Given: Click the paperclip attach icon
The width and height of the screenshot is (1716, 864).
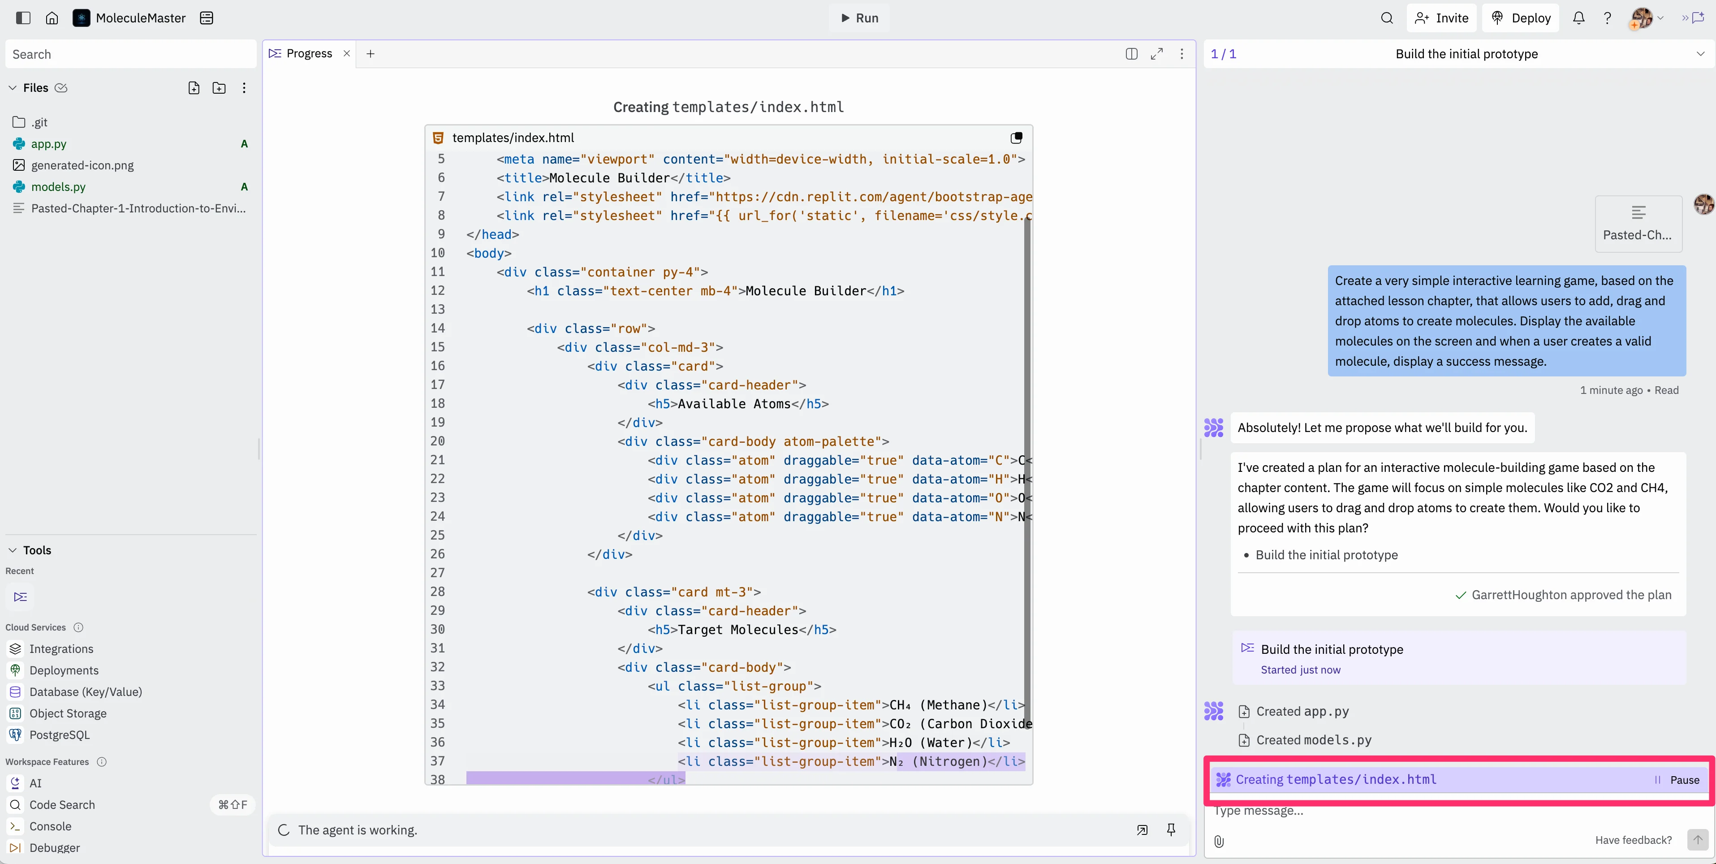Looking at the screenshot, I should 1218,841.
